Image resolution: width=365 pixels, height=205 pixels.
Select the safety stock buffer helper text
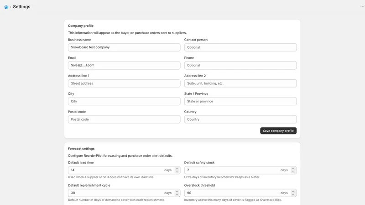click(x=222, y=177)
